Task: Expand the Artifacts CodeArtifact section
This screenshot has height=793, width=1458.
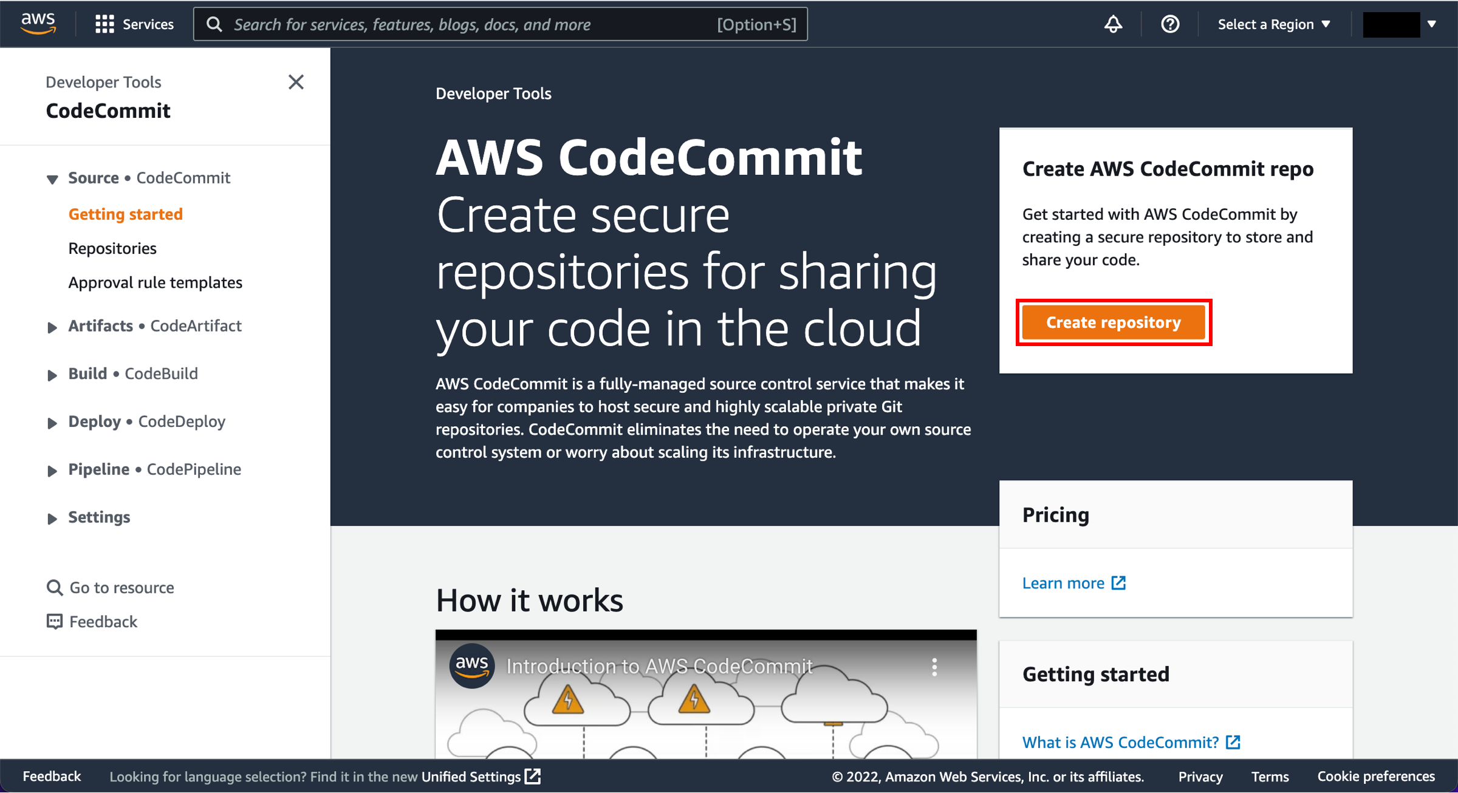Action: click(52, 327)
